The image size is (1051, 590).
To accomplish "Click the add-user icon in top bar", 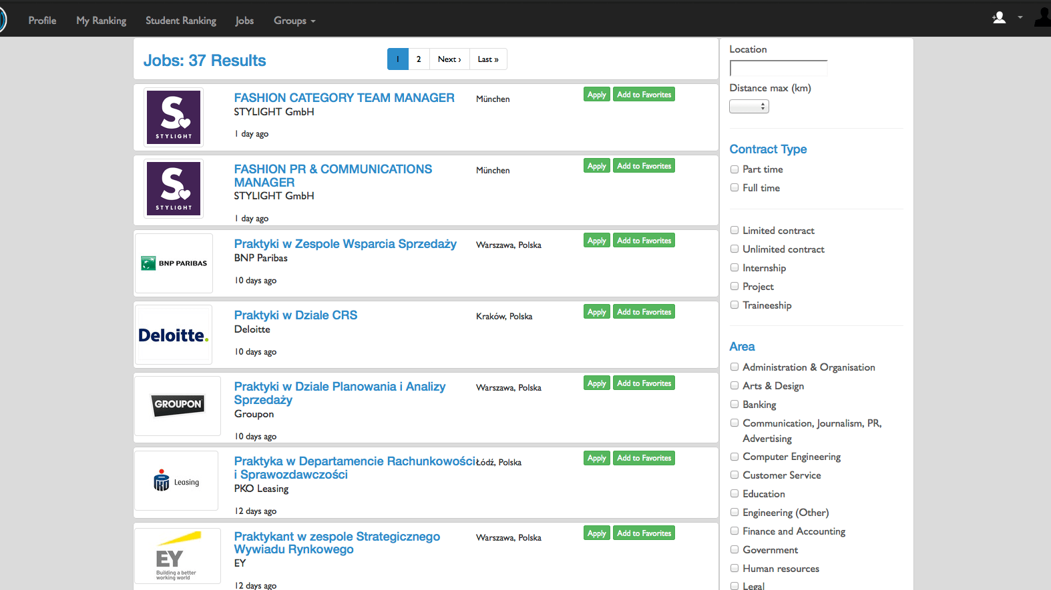I will pyautogui.click(x=999, y=18).
